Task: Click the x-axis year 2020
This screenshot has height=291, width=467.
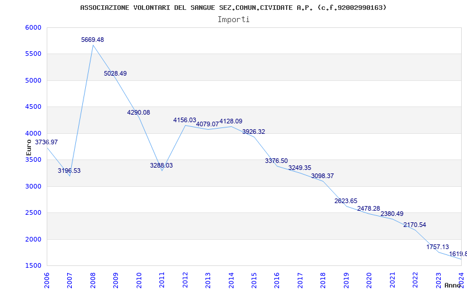Action: click(369, 281)
